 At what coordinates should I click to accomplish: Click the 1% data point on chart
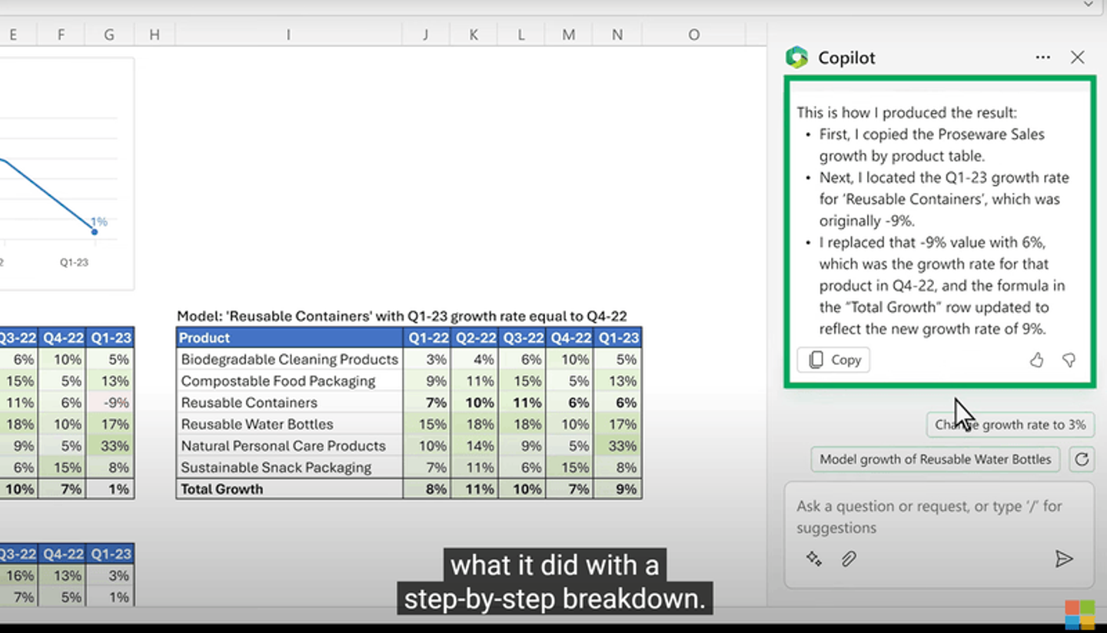[95, 231]
